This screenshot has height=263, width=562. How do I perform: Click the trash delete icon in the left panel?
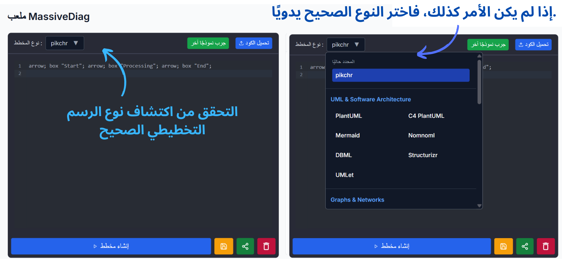(x=266, y=246)
